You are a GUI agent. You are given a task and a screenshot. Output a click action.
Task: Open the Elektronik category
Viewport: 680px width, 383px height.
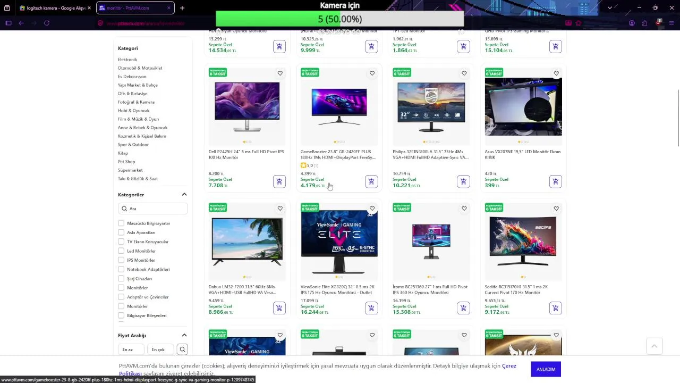pyautogui.click(x=127, y=60)
